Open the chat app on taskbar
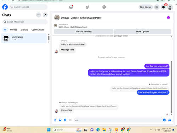Viewport: 177px width, 133px height. tap(92, 130)
